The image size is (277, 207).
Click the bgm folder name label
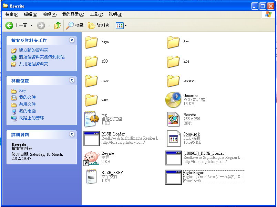pyautogui.click(x=105, y=42)
